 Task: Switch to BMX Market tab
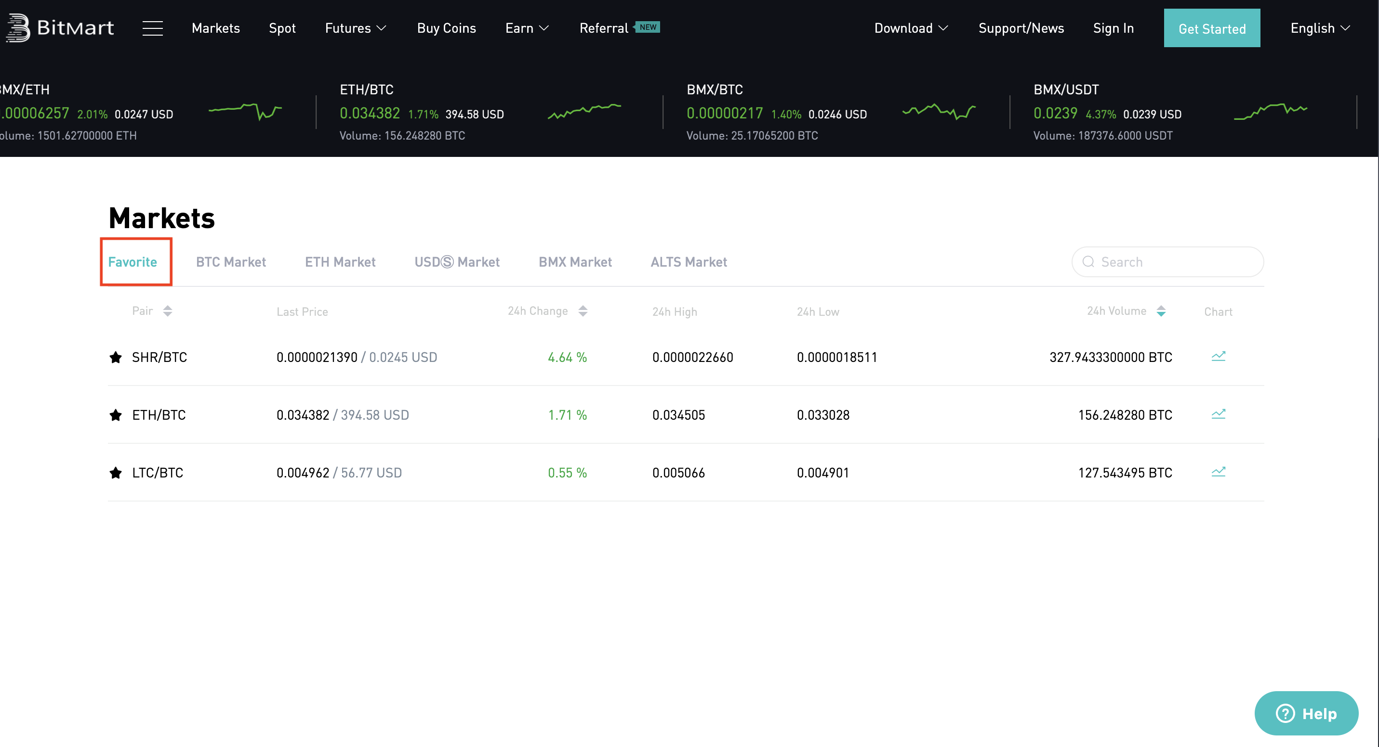click(x=575, y=262)
